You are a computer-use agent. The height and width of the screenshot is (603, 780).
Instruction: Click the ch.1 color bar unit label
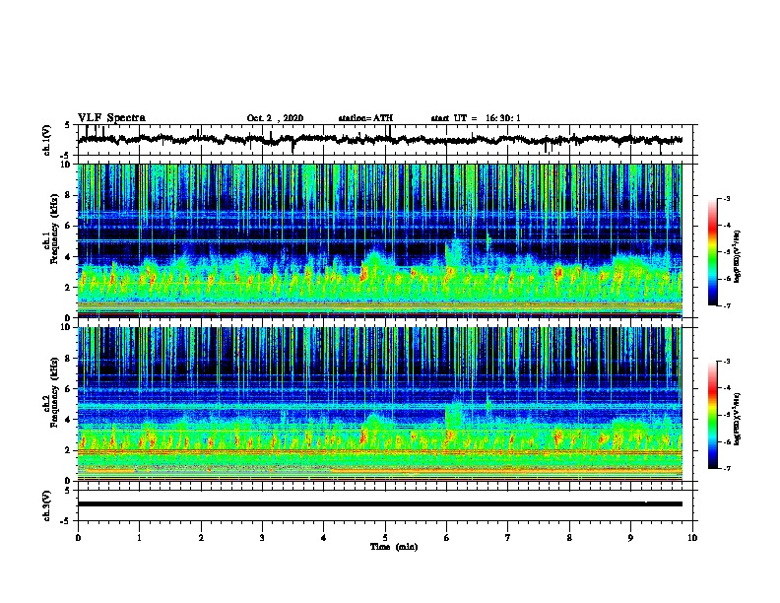coord(737,256)
